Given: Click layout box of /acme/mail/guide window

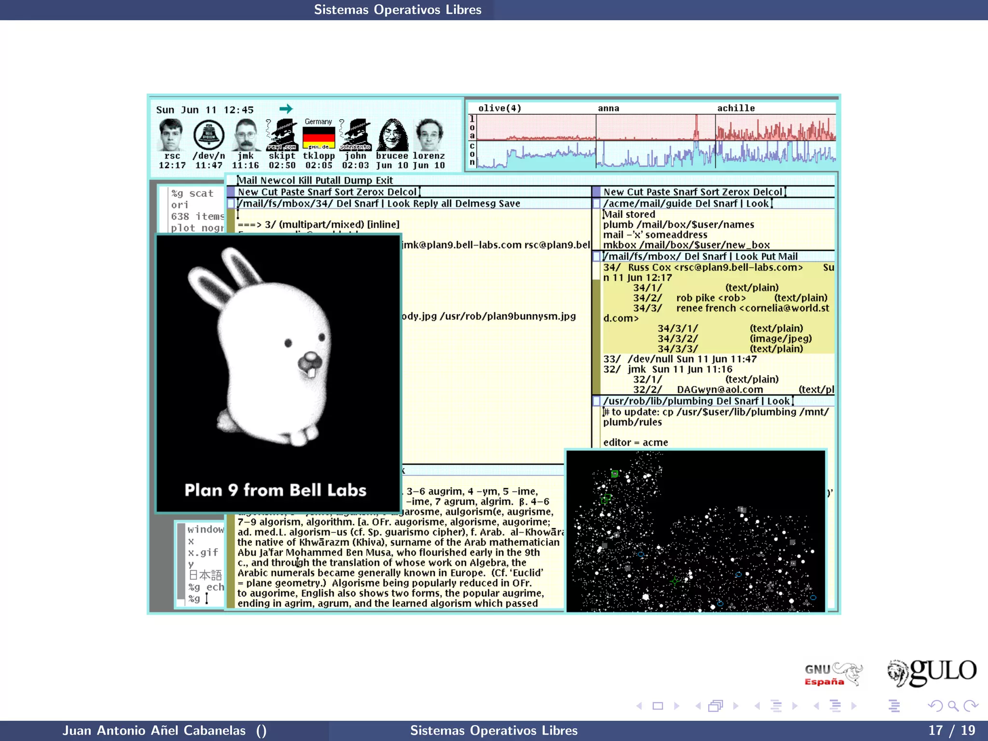Looking at the screenshot, I should (x=596, y=204).
